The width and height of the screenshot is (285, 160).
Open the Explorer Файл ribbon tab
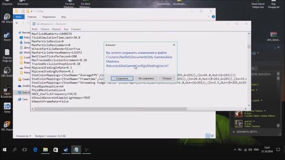[x=19, y=17]
